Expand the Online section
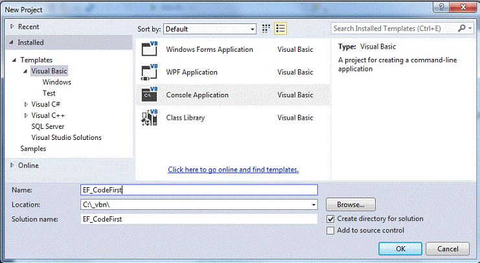This screenshot has height=263, width=480. tap(12, 165)
